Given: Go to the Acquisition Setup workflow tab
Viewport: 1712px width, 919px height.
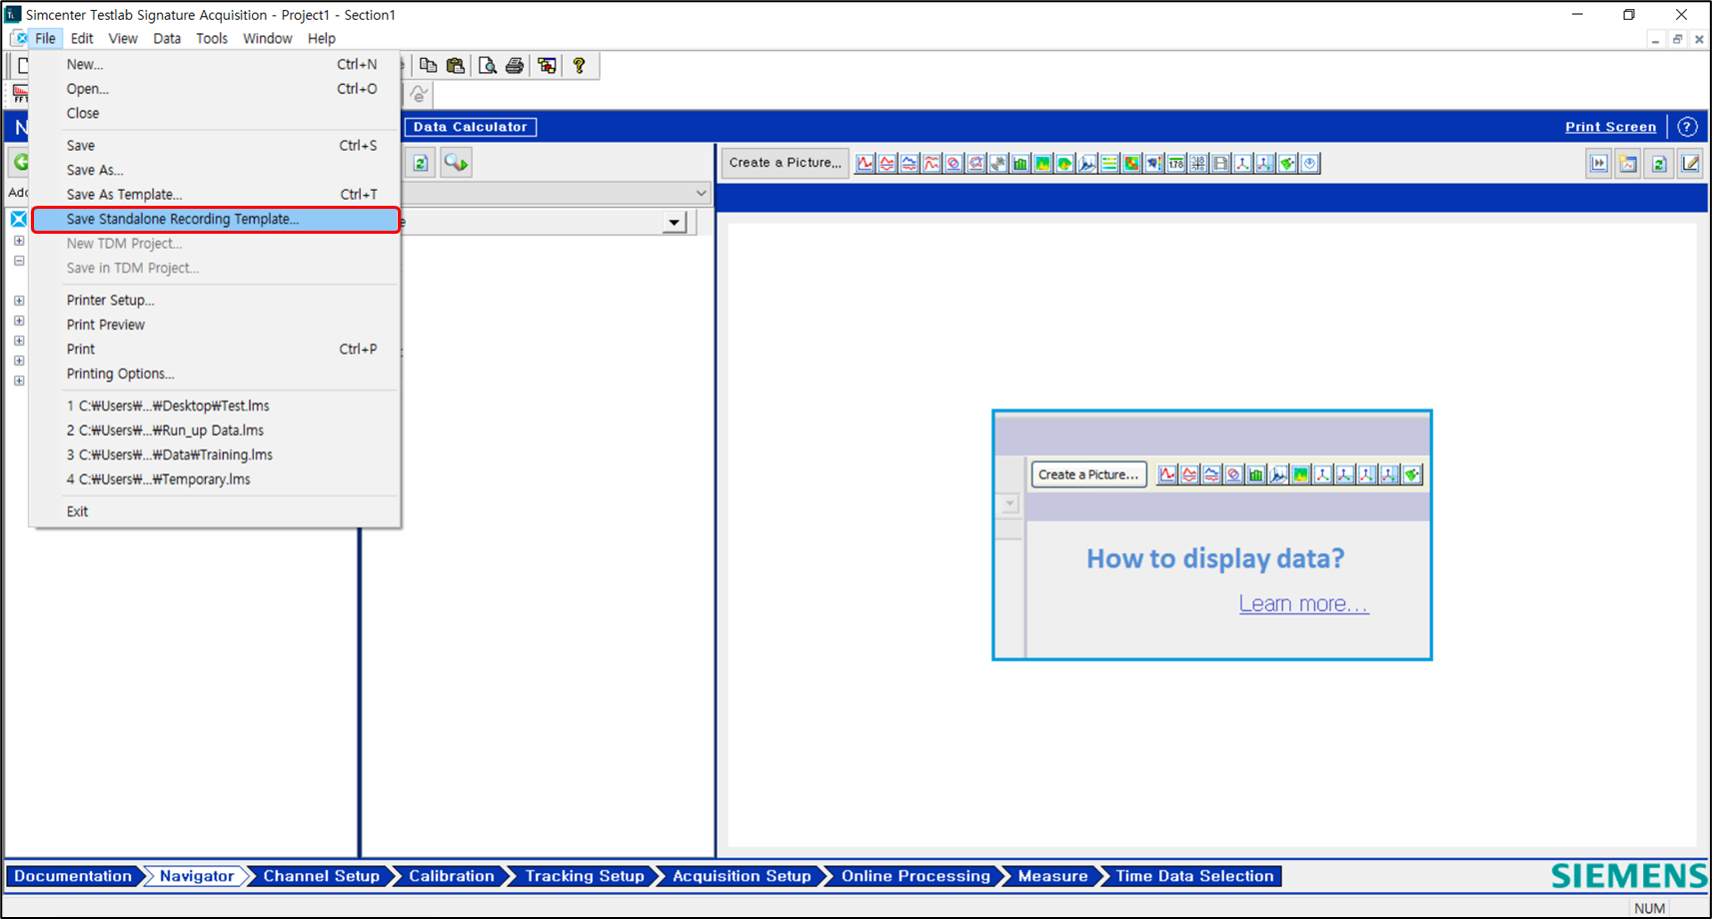Looking at the screenshot, I should coord(742,876).
